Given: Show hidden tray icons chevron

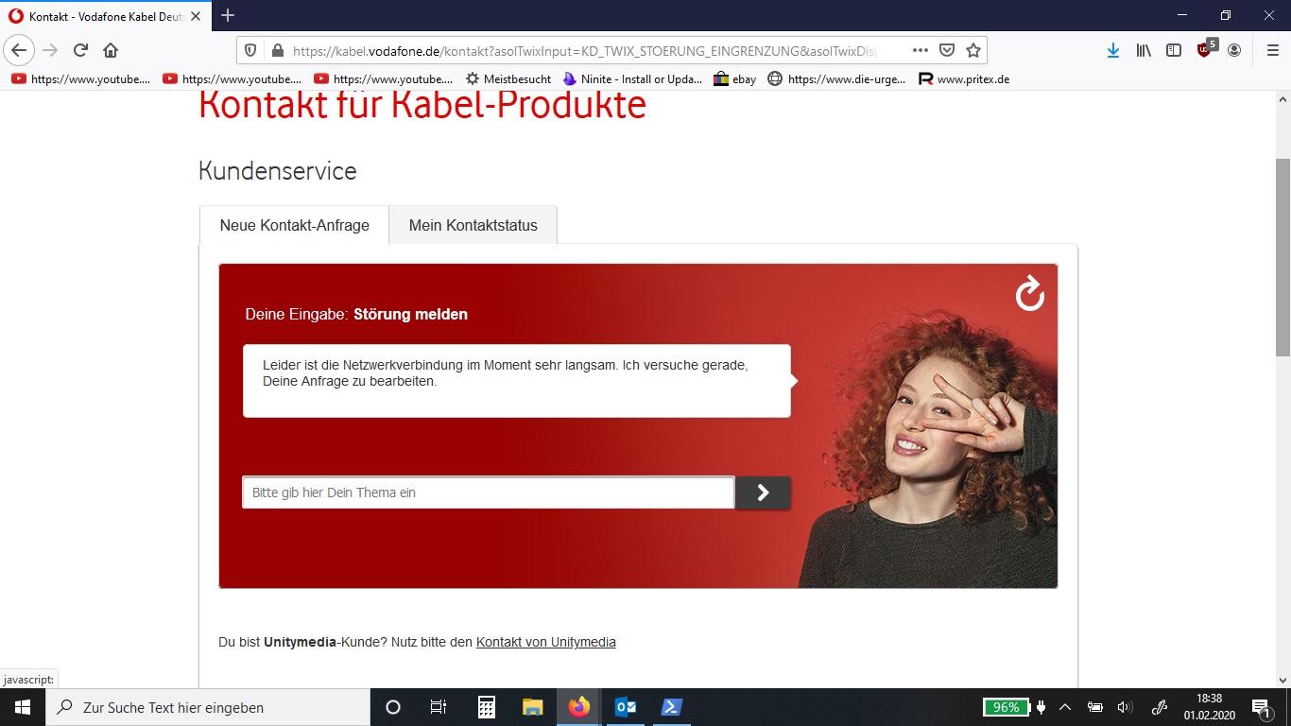Looking at the screenshot, I should click(x=1065, y=707).
